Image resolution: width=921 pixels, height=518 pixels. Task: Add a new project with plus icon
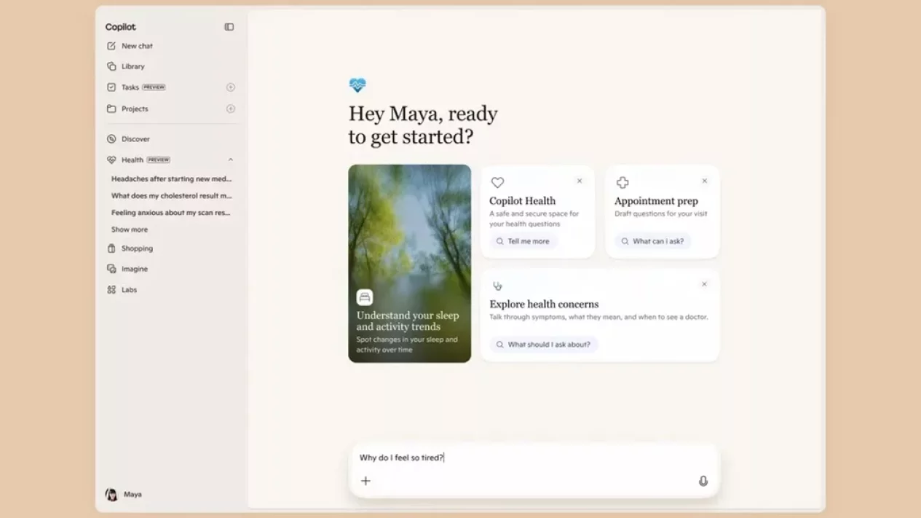point(231,109)
